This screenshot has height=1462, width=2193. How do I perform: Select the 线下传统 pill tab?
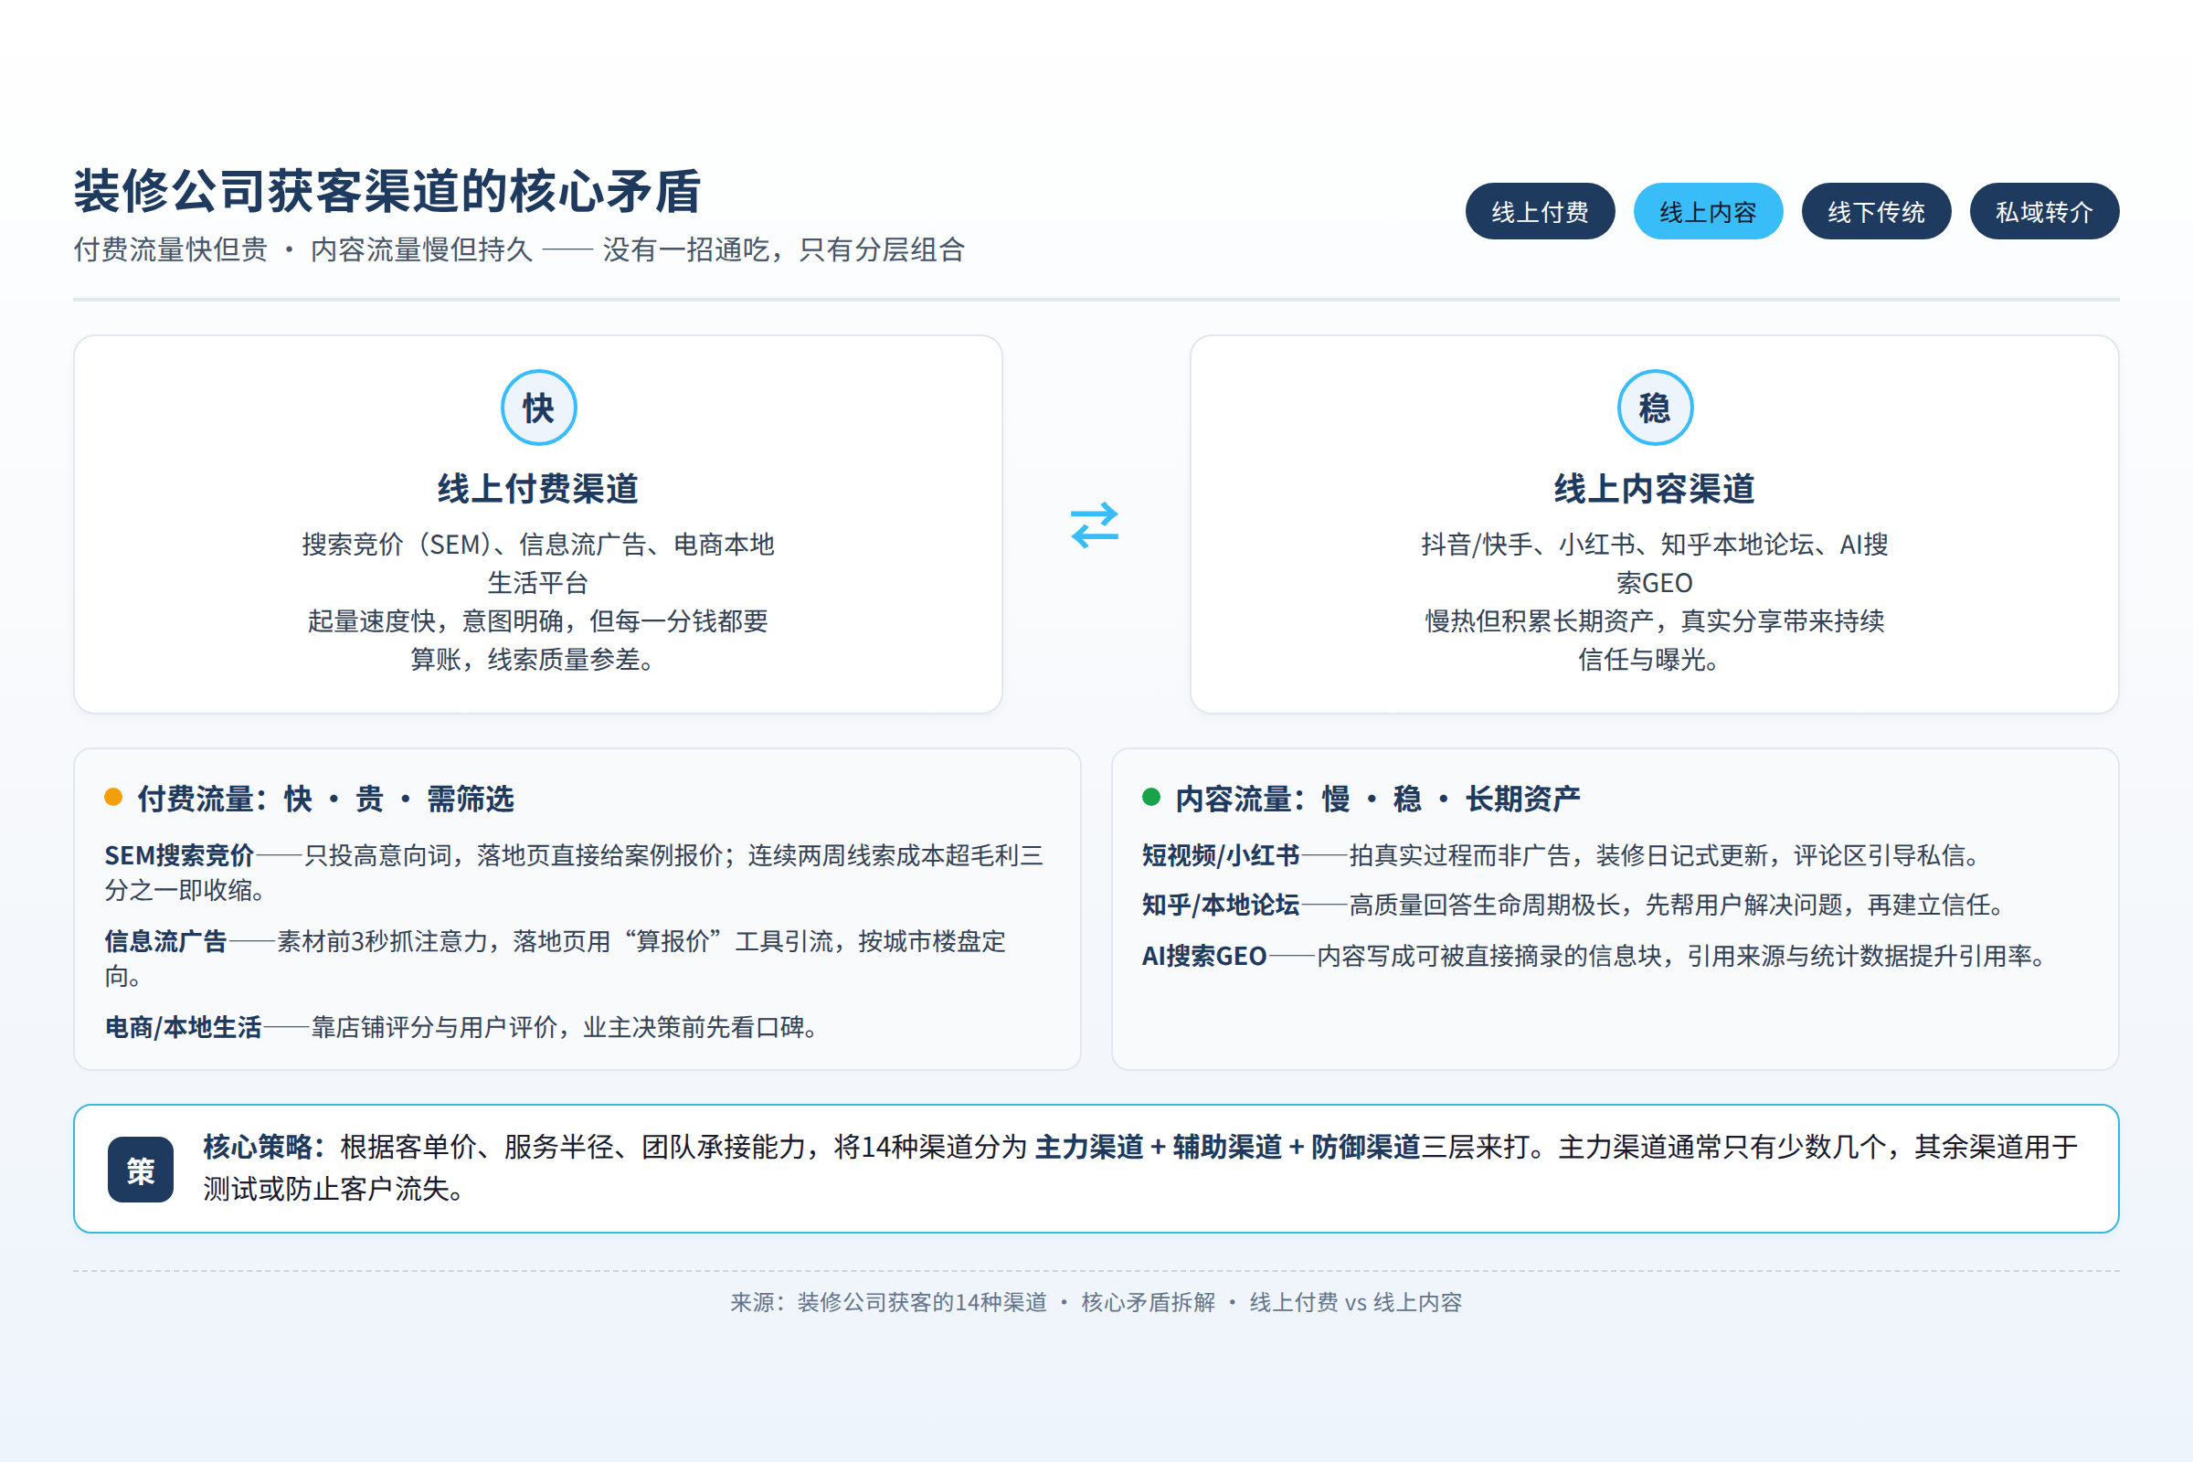[x=1876, y=212]
